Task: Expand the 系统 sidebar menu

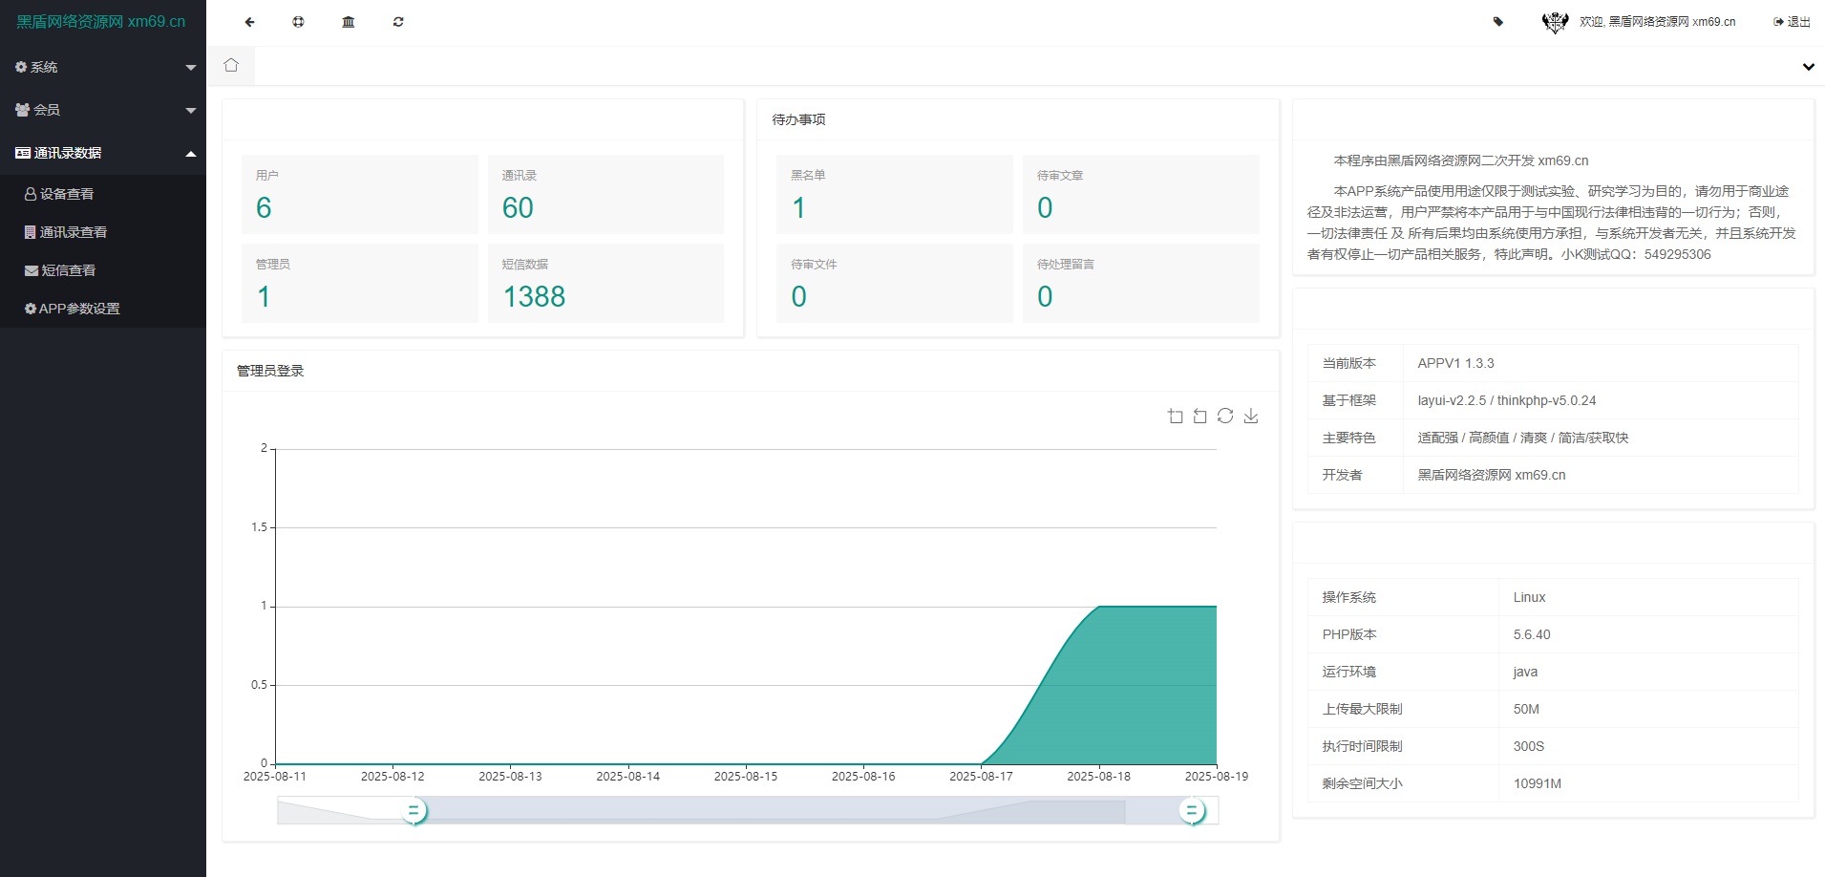Action: point(103,67)
